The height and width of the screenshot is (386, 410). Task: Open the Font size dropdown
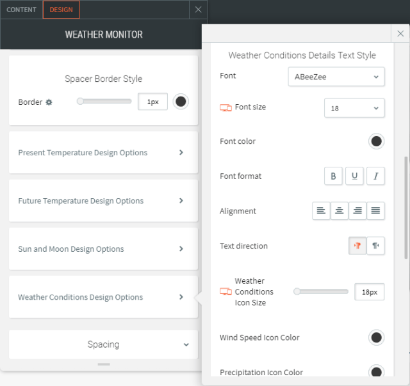[x=354, y=108]
